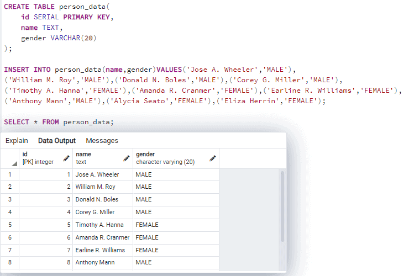Click the 'Timothy A. Hanna' name cell
The height and width of the screenshot is (276, 409).
pyautogui.click(x=103, y=225)
